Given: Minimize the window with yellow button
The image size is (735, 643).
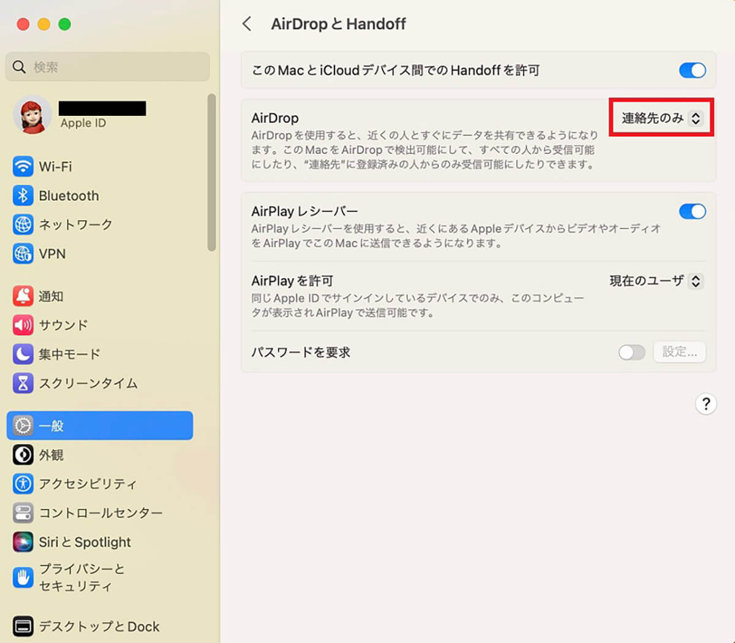Looking at the screenshot, I should [43, 24].
